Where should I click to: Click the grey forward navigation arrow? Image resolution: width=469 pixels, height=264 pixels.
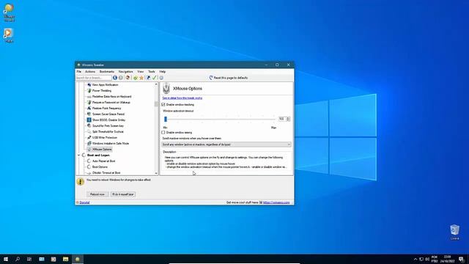(120, 78)
